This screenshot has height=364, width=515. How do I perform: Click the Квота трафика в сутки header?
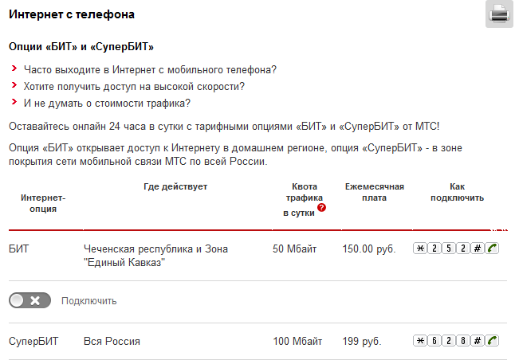click(305, 200)
